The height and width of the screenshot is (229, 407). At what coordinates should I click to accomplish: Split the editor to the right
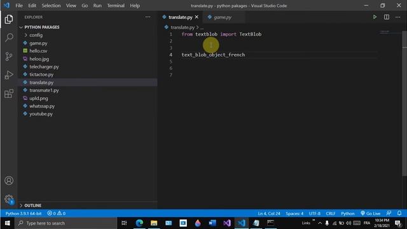387,17
